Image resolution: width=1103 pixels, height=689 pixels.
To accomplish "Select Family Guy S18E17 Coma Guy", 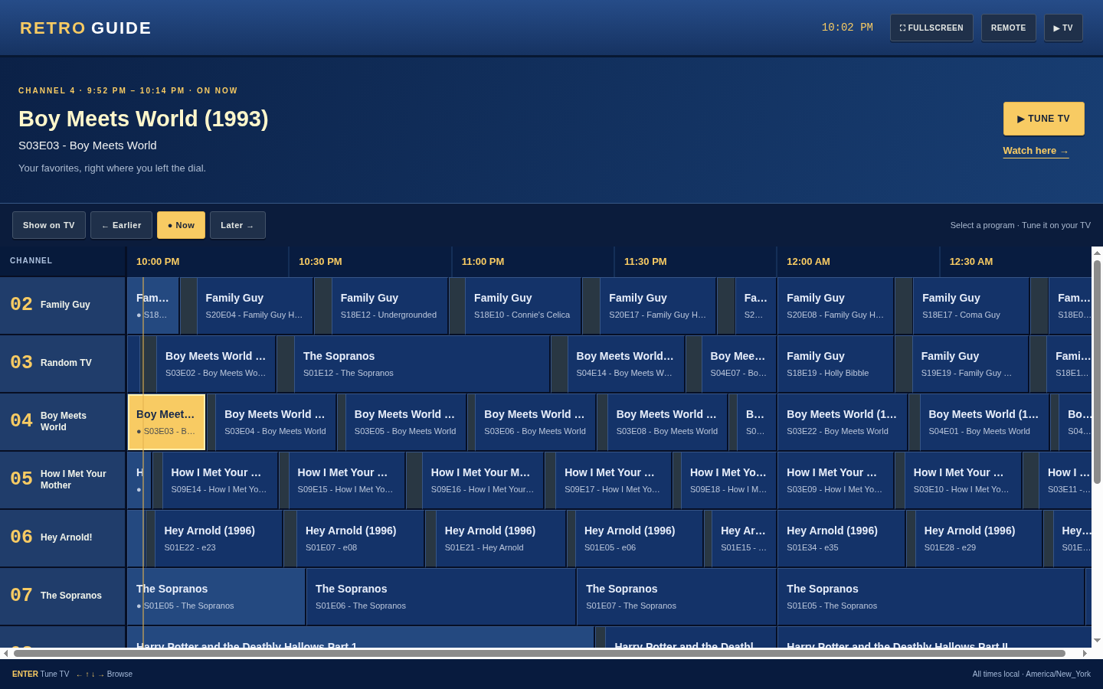I will (x=971, y=305).
